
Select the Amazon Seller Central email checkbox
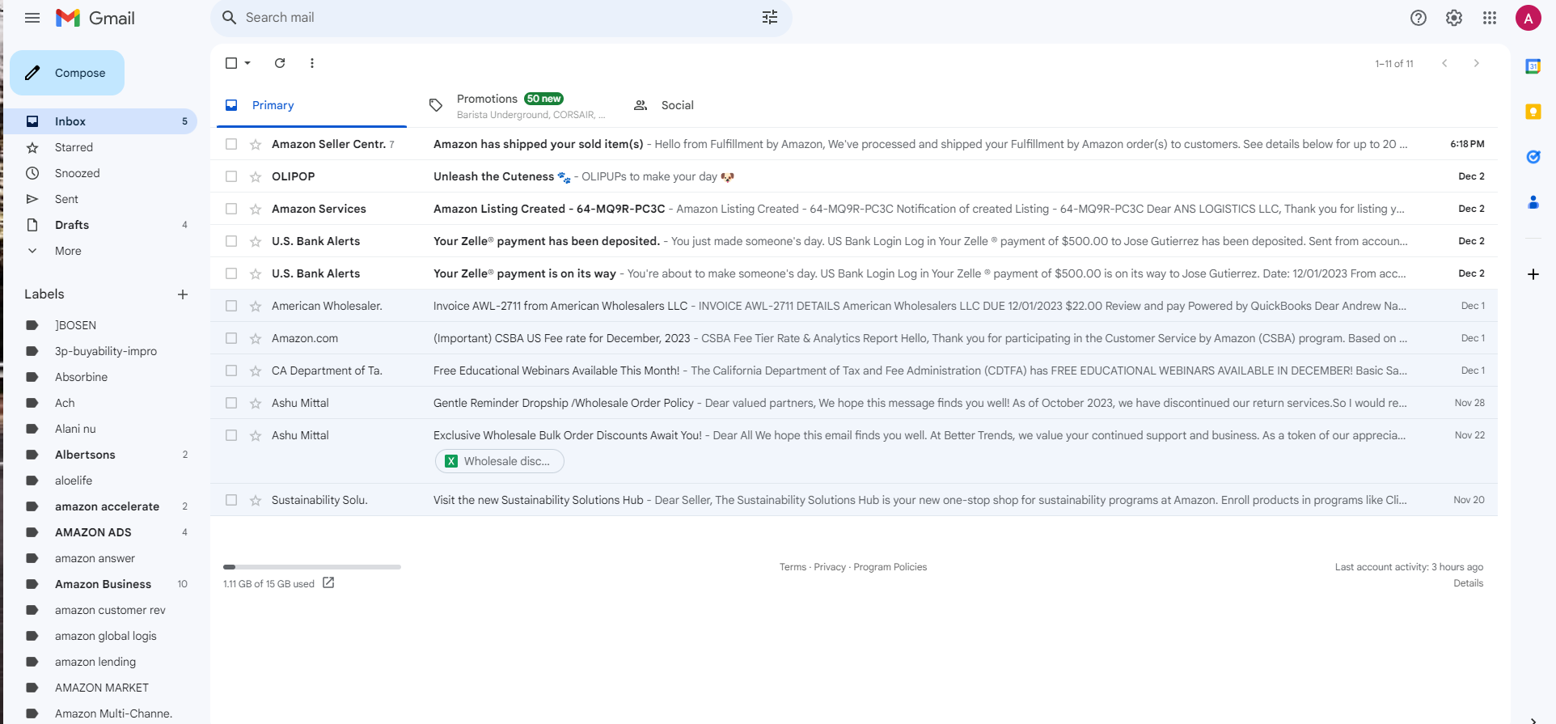(231, 144)
